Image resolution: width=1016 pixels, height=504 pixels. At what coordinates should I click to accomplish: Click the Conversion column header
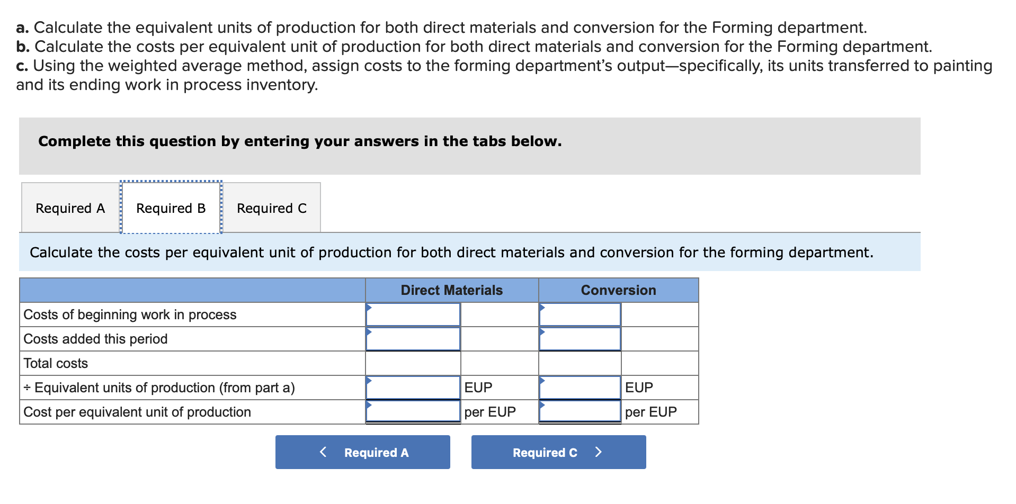point(618,290)
